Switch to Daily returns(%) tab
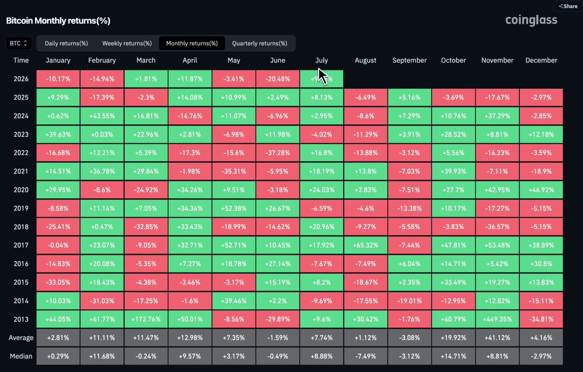This screenshot has width=583, height=372. point(66,43)
